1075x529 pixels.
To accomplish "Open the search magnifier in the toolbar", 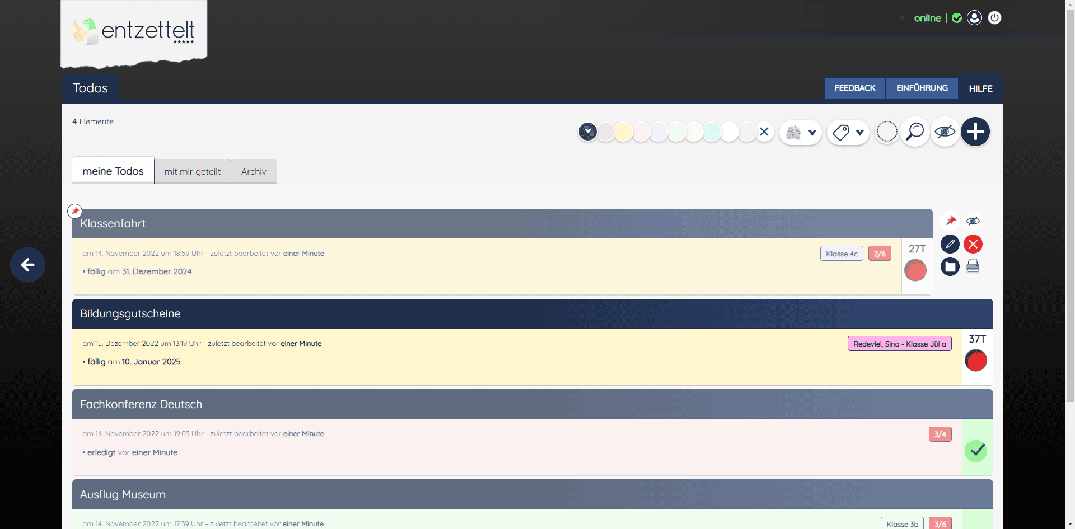I will (915, 132).
